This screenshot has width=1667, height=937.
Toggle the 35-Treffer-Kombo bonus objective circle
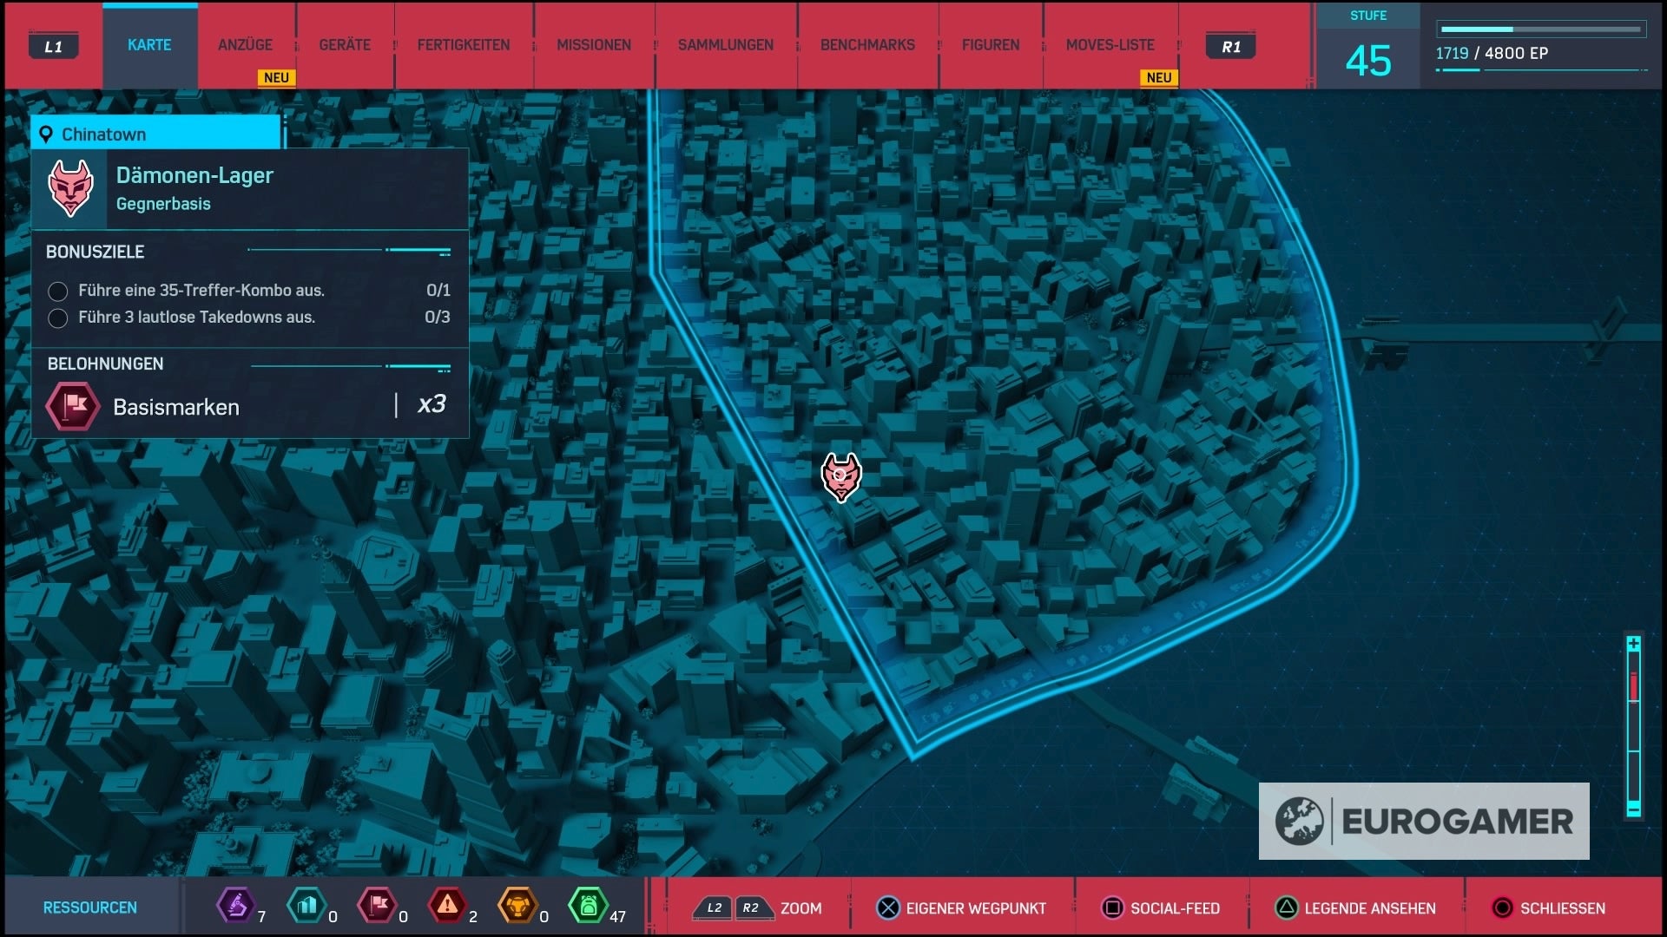click(x=58, y=292)
